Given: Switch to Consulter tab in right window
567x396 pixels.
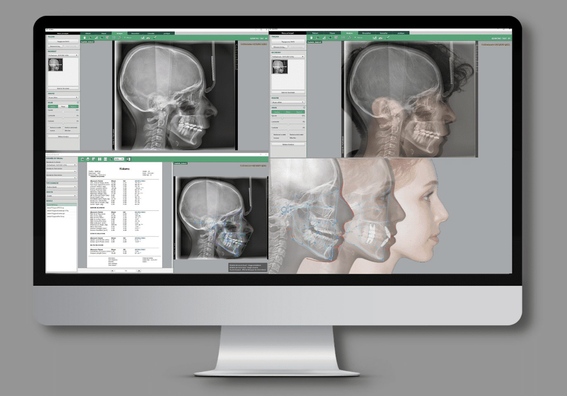Looking at the screenshot, I should click(384, 33).
